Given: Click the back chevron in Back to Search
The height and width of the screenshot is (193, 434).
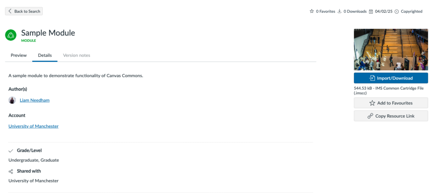Looking at the screenshot, I should pyautogui.click(x=10, y=11).
